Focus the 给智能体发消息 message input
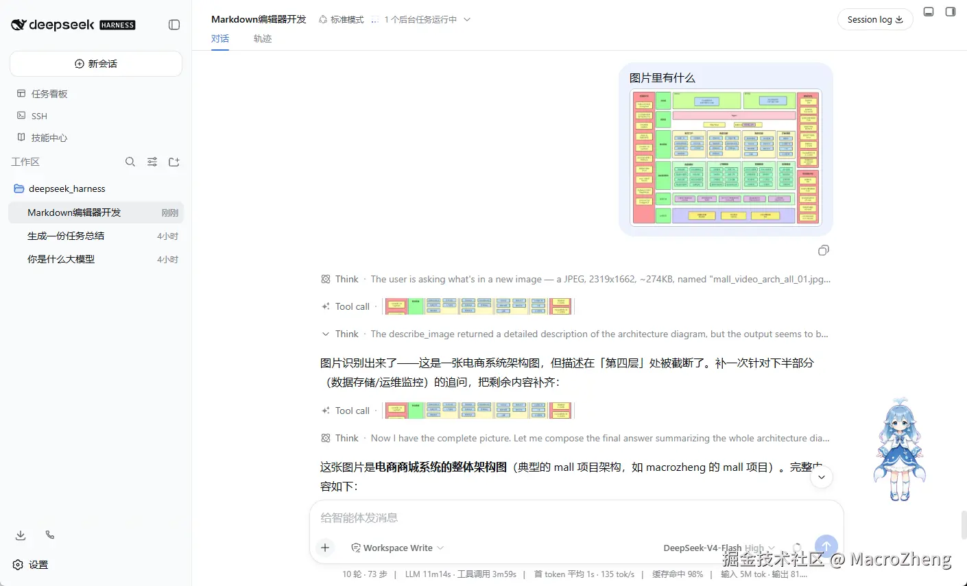 tap(576, 517)
